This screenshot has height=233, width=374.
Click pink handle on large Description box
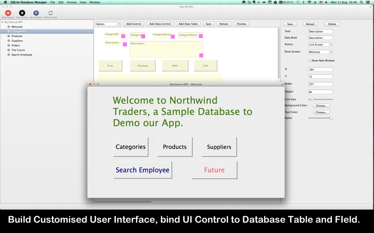click(x=201, y=55)
